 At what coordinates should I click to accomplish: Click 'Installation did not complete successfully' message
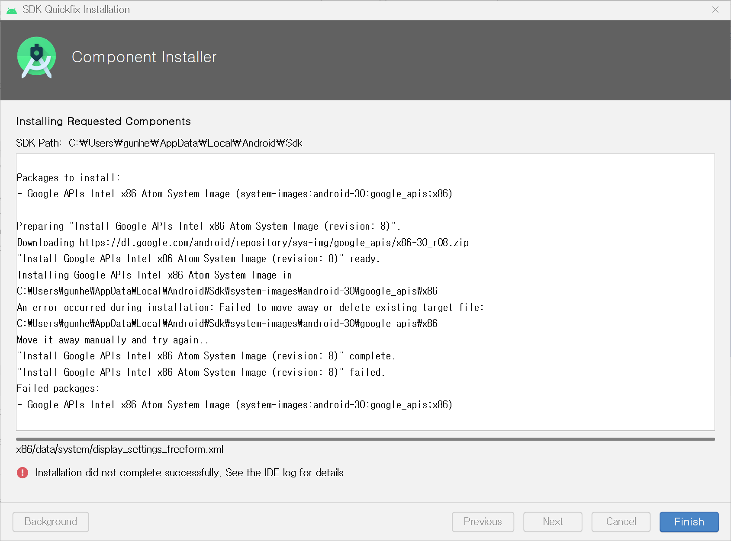(x=190, y=473)
